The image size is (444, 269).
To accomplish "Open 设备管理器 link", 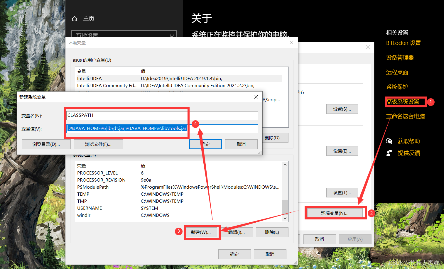I will pyautogui.click(x=400, y=57).
